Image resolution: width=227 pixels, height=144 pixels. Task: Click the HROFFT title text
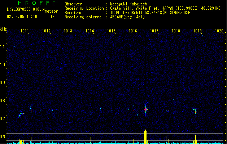click(x=37, y=3)
